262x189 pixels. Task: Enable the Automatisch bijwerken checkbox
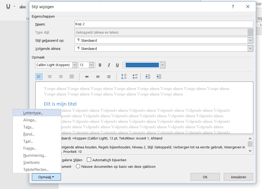[x=89, y=160]
